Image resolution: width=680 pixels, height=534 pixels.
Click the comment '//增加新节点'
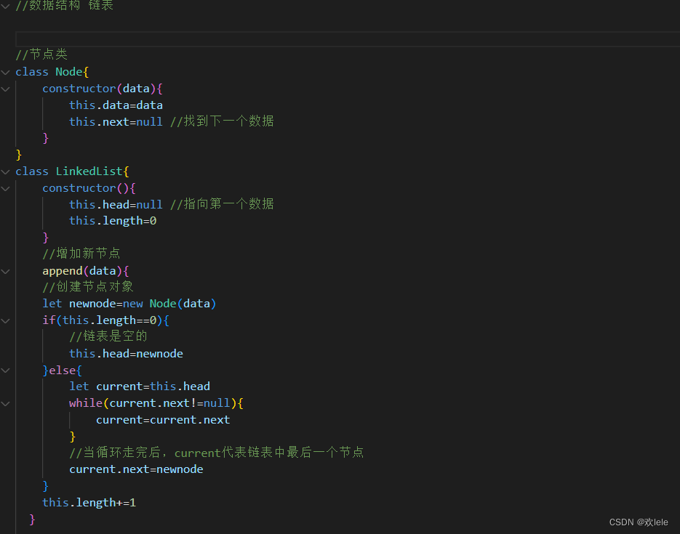point(81,254)
